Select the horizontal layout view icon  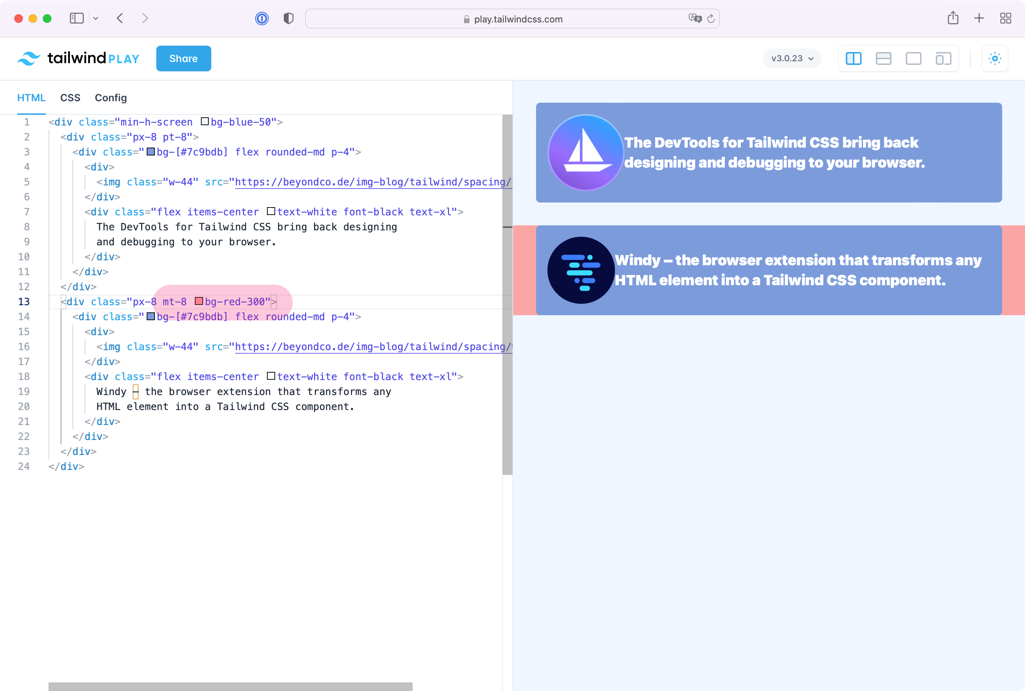[x=884, y=58]
